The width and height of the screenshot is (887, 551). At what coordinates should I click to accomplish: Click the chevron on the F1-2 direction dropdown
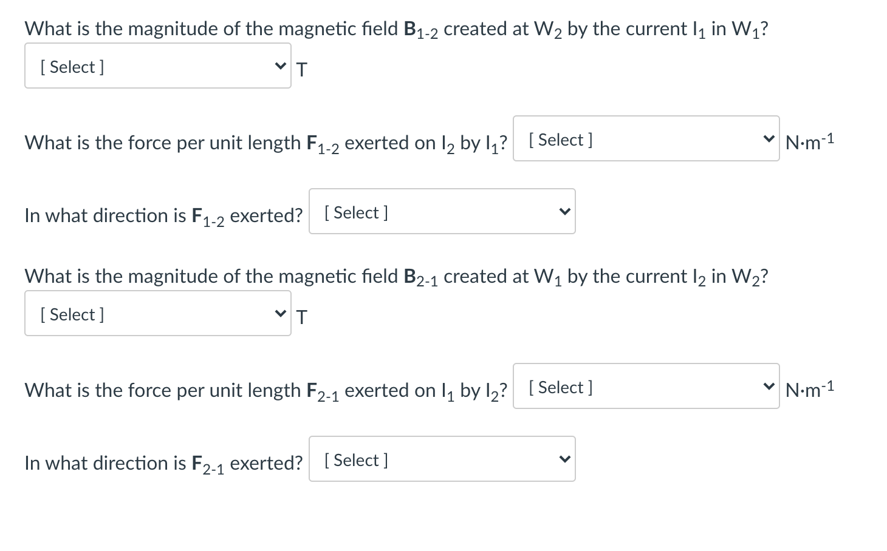pos(564,211)
